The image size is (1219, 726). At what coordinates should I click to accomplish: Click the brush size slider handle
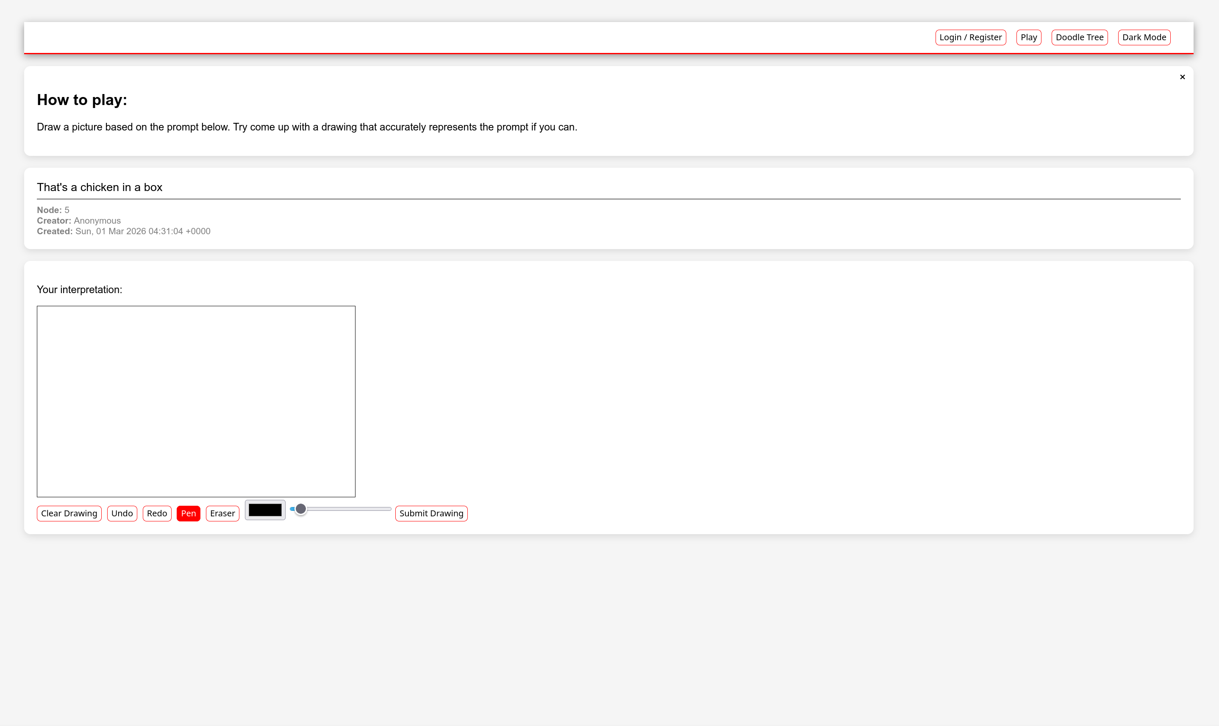[x=300, y=509]
